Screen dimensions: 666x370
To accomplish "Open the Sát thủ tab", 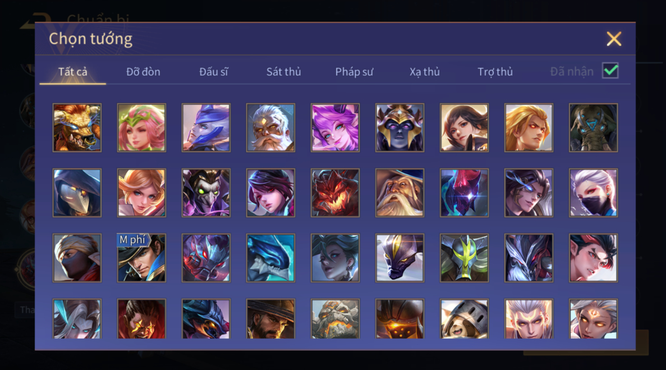I will click(284, 72).
